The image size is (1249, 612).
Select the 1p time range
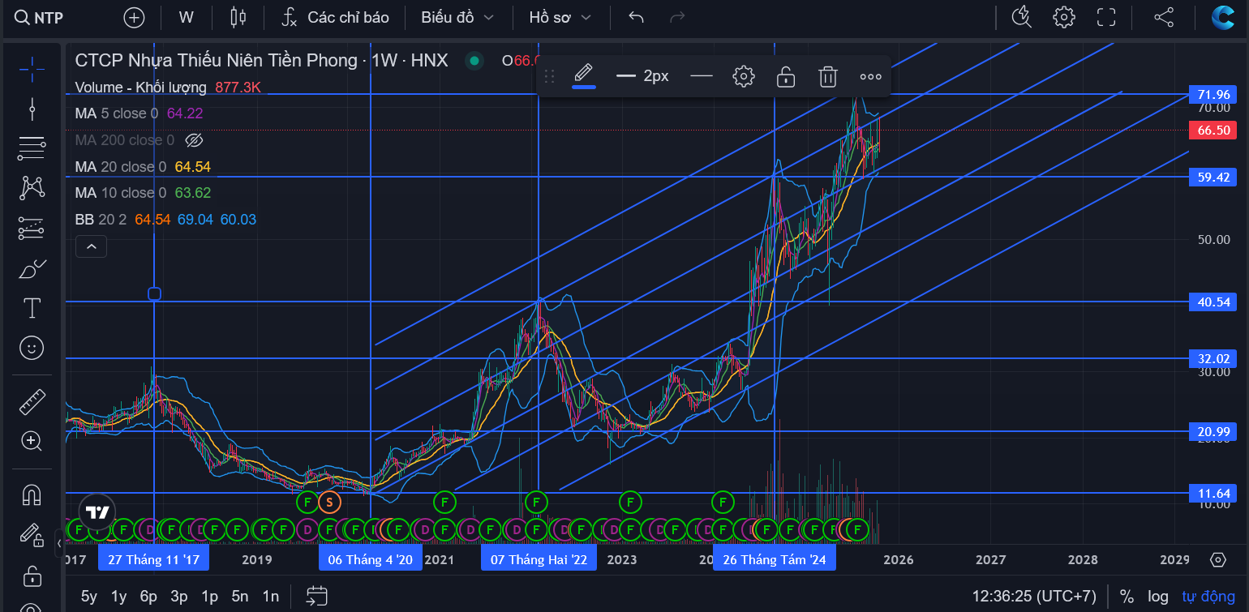(x=209, y=597)
